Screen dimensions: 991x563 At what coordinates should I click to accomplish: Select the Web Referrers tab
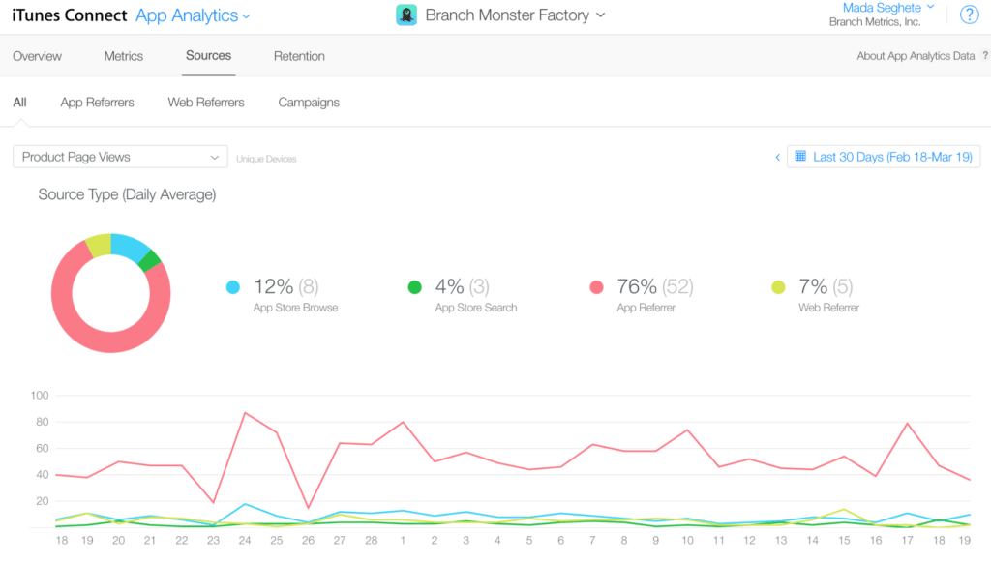pyautogui.click(x=205, y=102)
